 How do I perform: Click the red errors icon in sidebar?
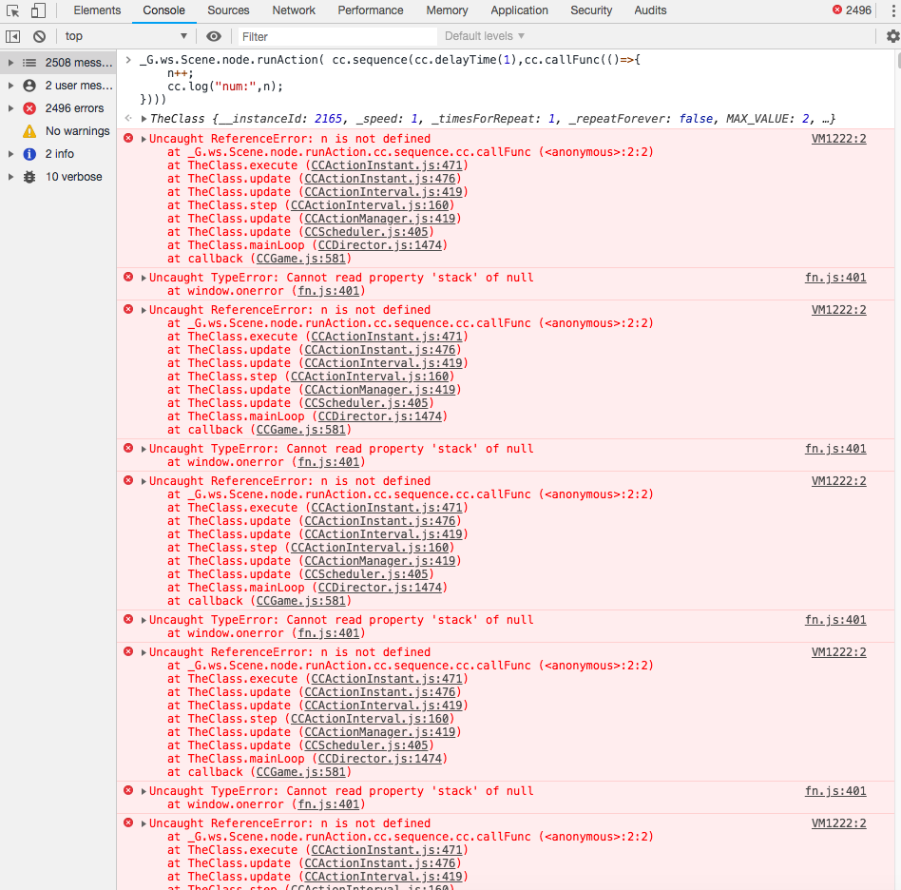(x=29, y=108)
